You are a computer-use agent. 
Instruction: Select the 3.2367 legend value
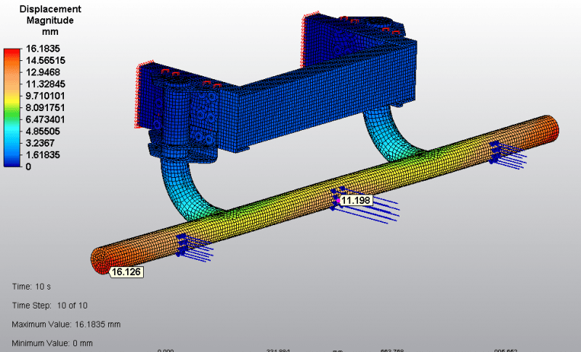pos(40,143)
